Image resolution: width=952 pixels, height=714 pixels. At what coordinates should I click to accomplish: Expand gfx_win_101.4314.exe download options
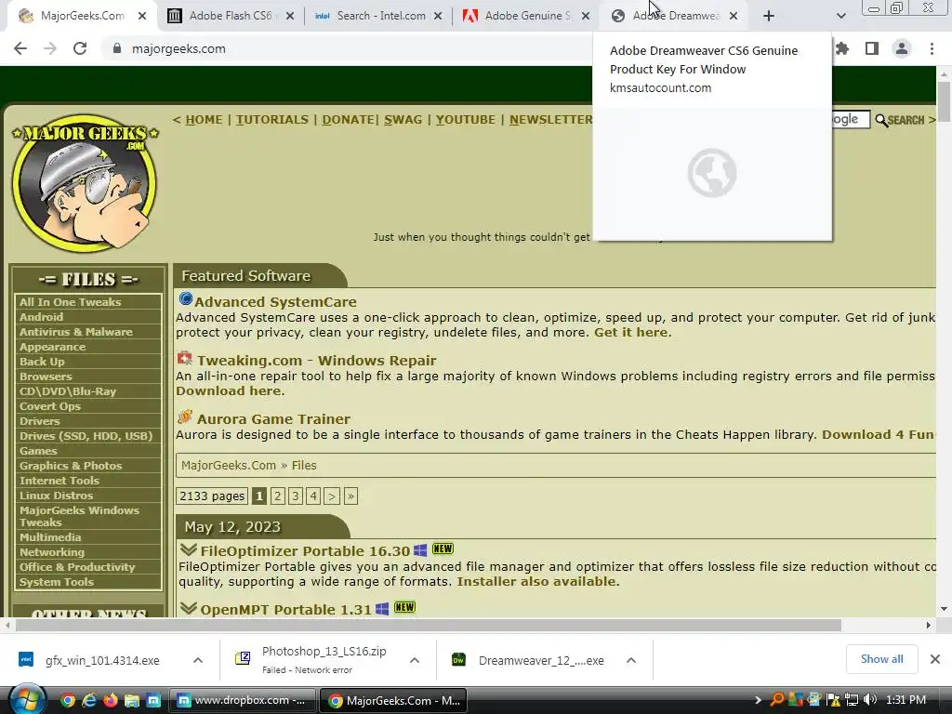[x=198, y=660]
